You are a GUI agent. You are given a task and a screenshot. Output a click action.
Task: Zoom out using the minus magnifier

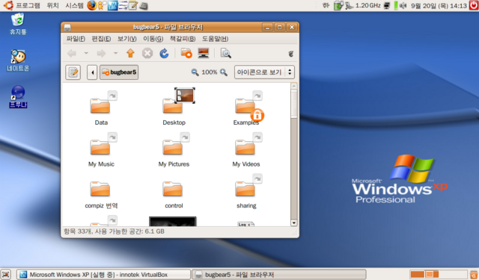pyautogui.click(x=195, y=72)
